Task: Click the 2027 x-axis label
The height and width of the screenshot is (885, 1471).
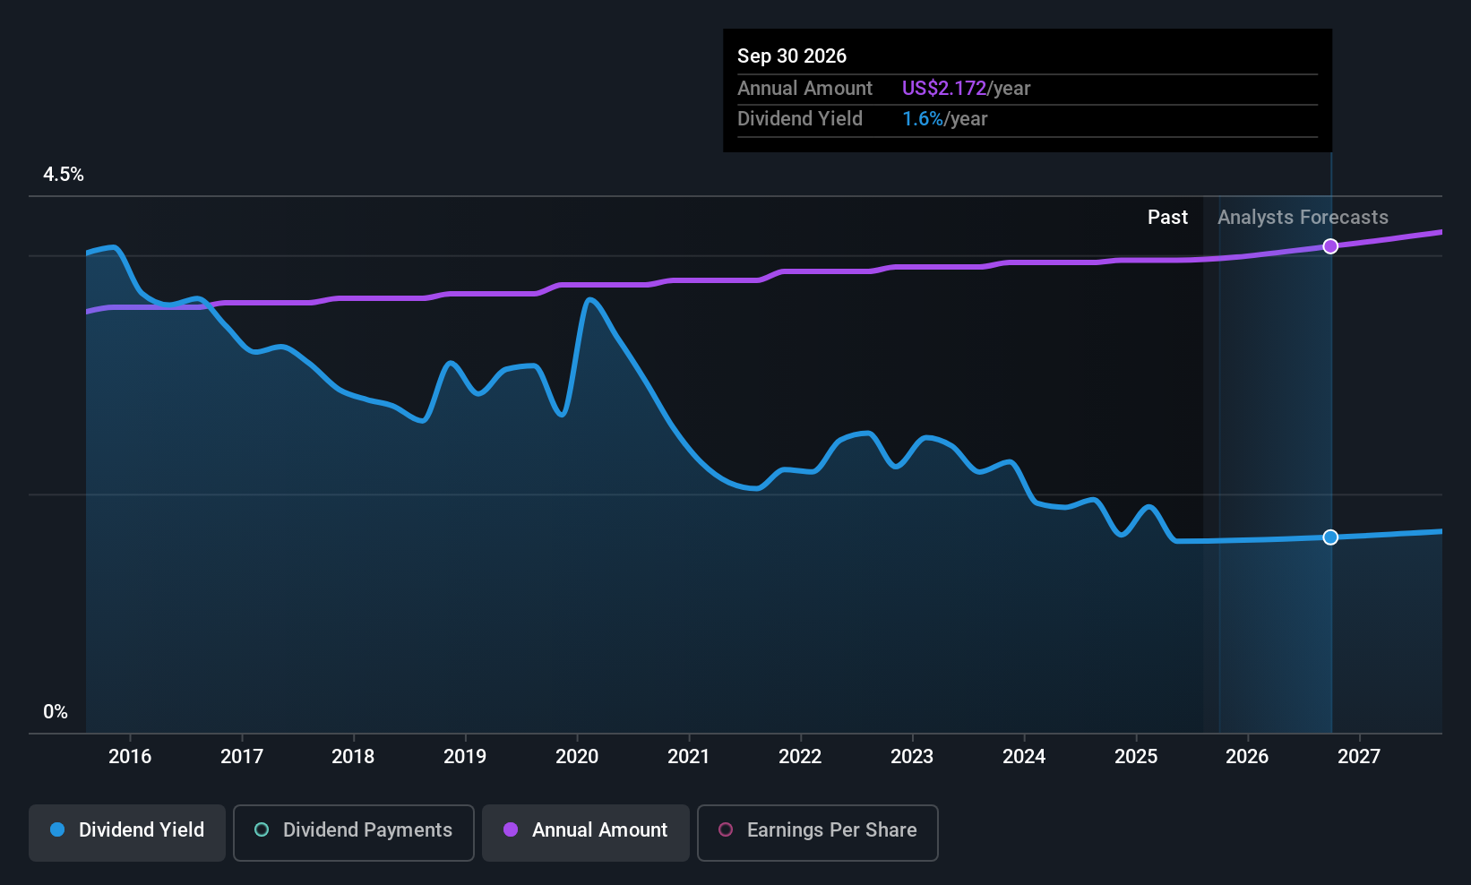Action: point(1359,757)
